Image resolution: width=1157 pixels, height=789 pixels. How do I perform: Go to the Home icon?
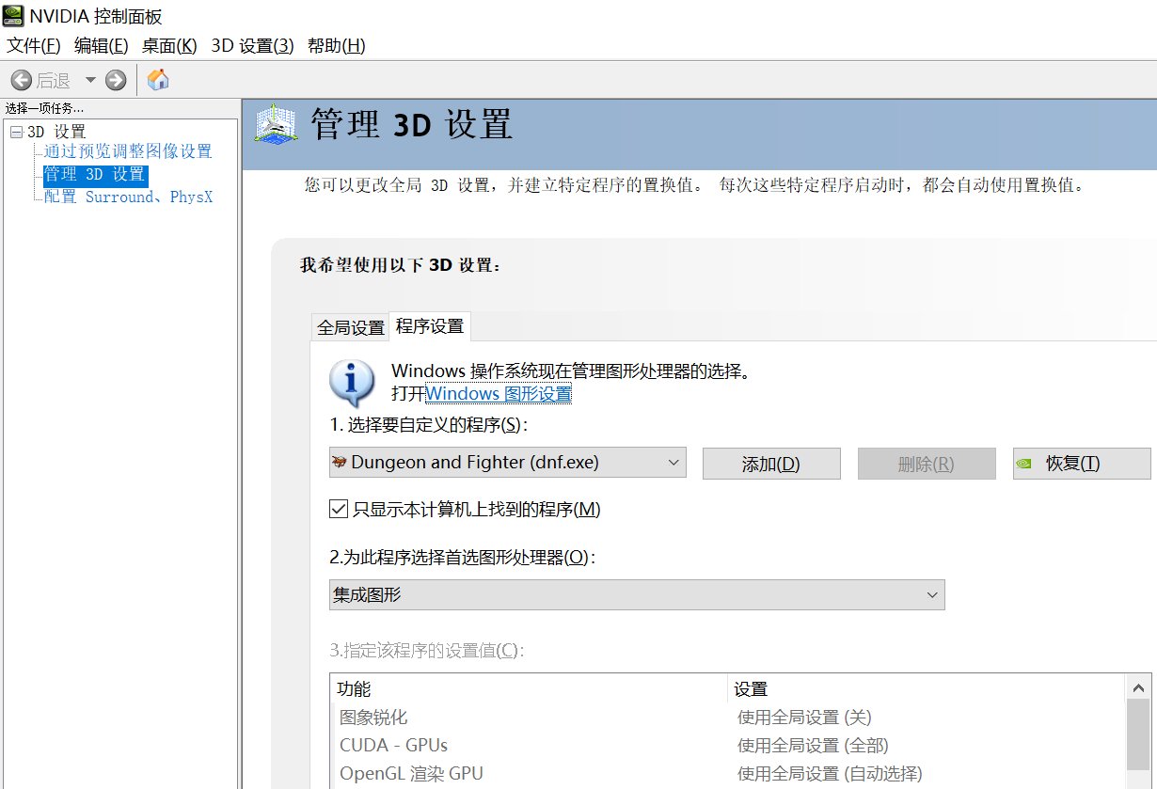click(x=158, y=79)
